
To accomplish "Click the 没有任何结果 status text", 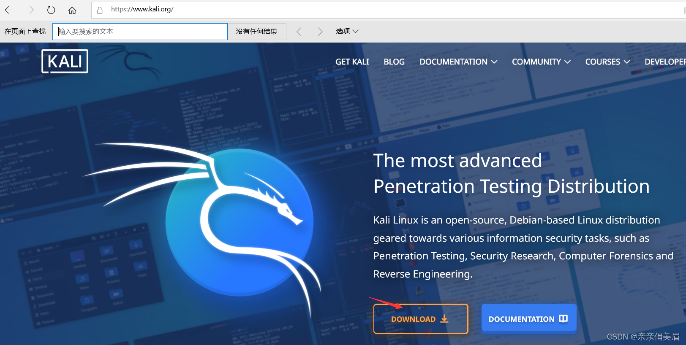I will [x=256, y=32].
